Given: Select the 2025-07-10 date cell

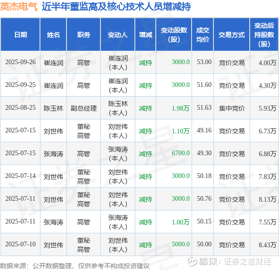Looking at the screenshot, I should (20, 244).
